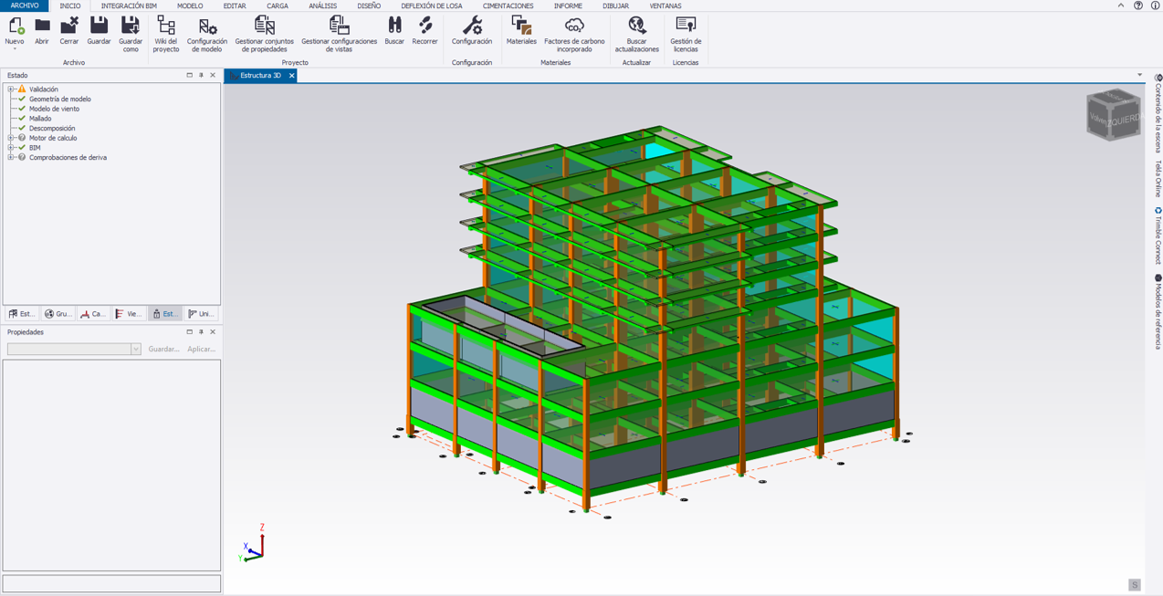The height and width of the screenshot is (596, 1163).
Task: Click the Buscar binoculars icon
Action: click(394, 26)
